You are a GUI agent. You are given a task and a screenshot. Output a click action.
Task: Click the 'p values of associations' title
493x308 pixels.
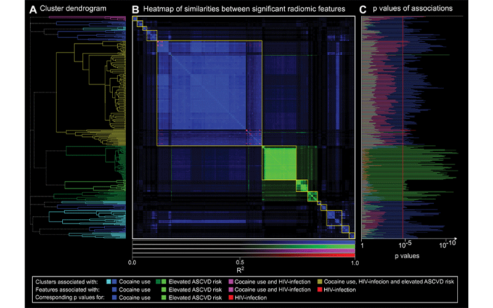pos(413,9)
